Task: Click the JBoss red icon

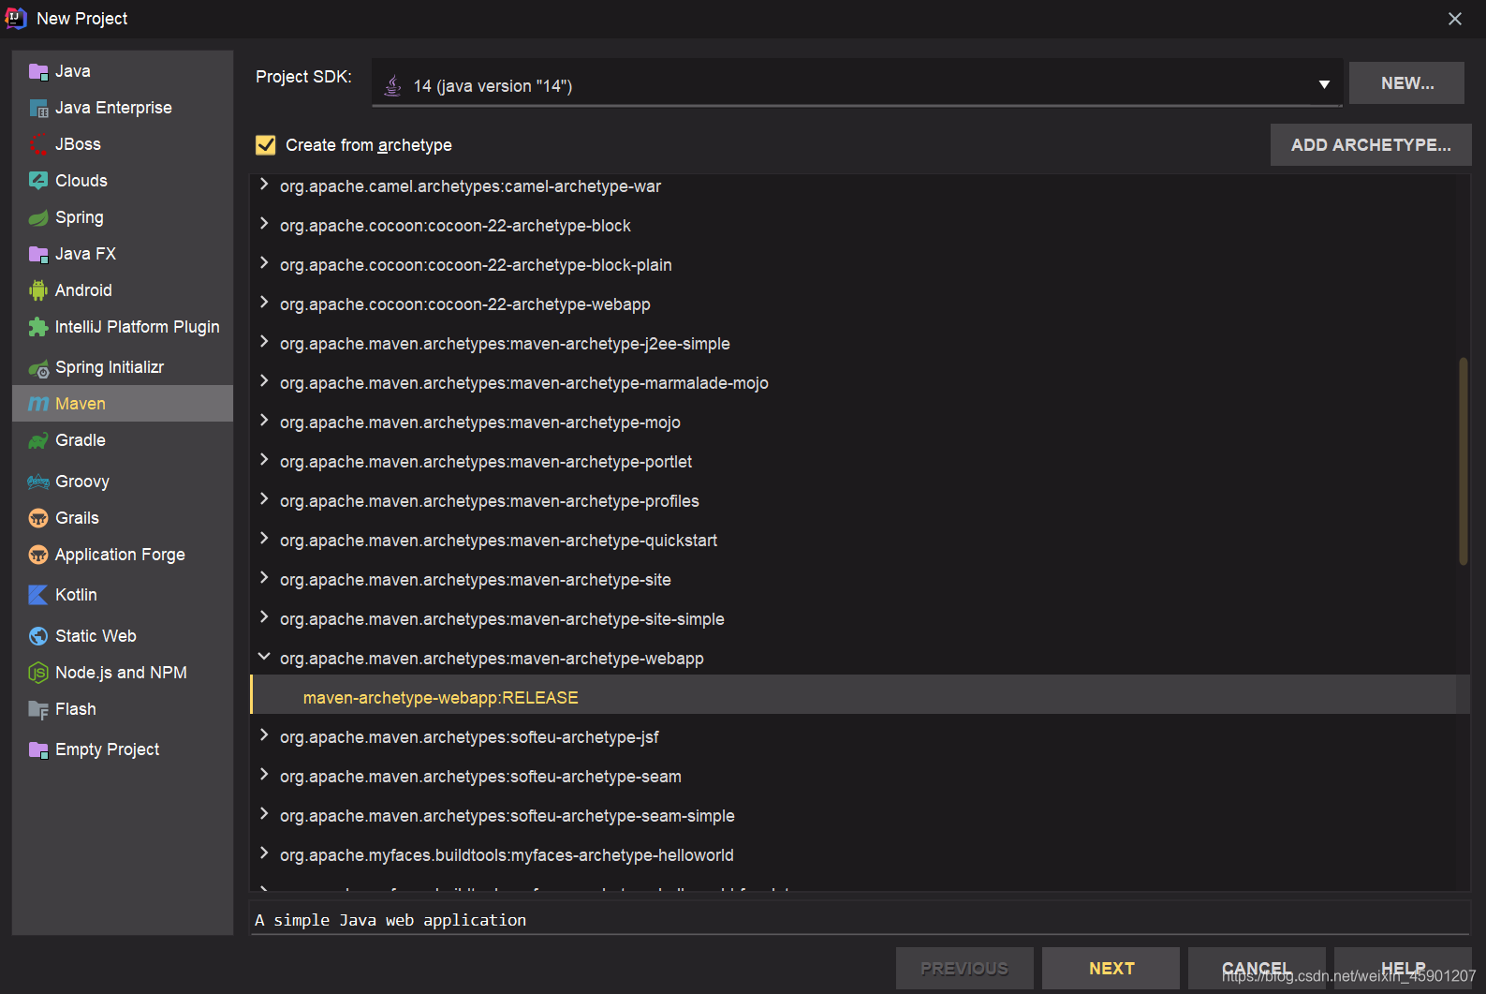Action: click(38, 144)
